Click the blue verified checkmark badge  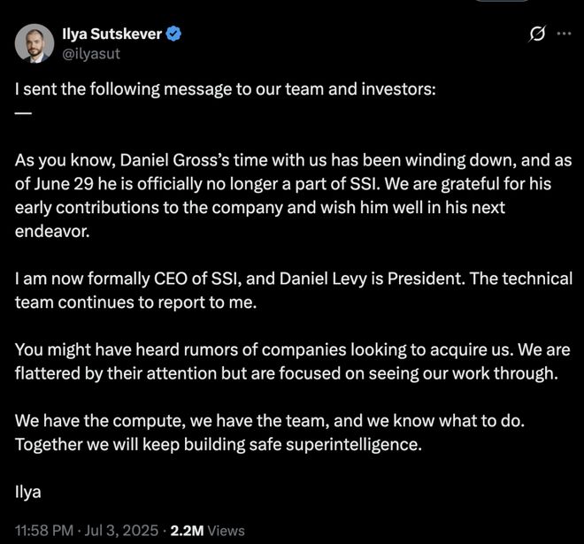177,34
